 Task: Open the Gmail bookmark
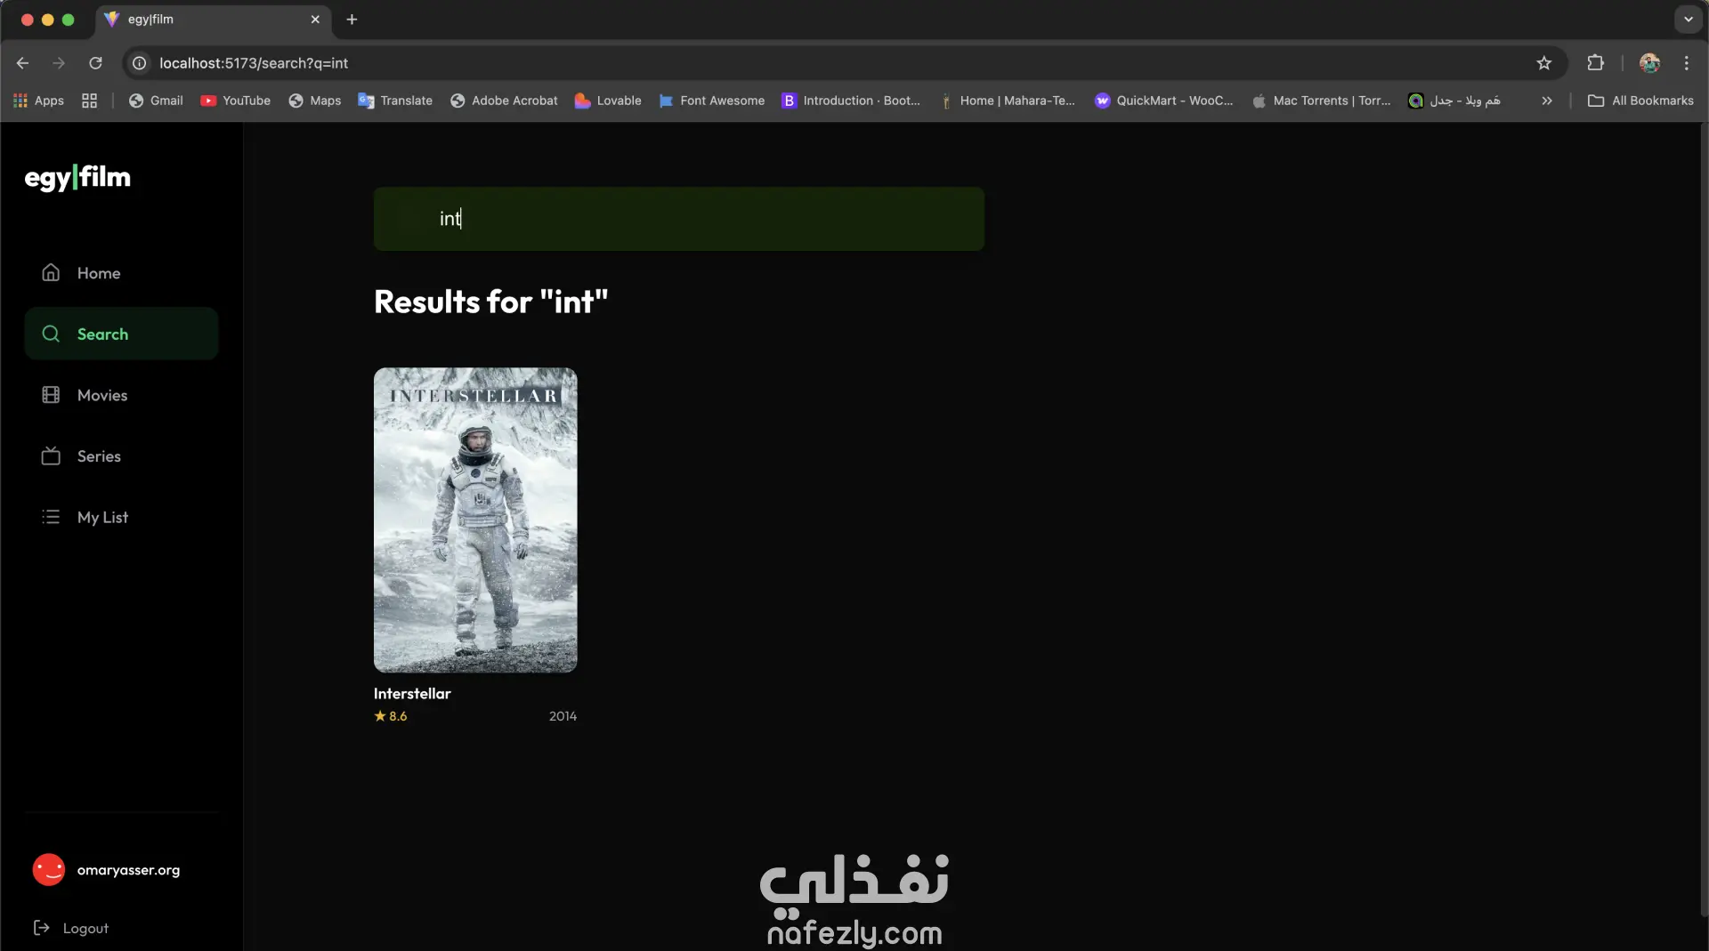click(x=156, y=101)
